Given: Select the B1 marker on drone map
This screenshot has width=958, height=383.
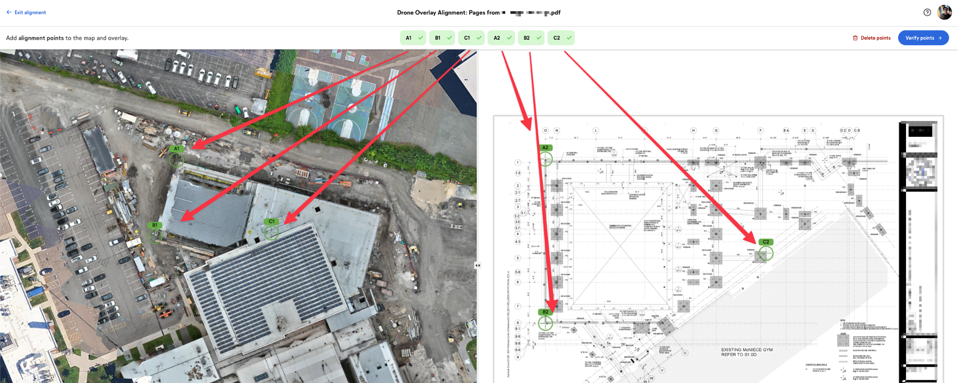Looking at the screenshot, I should tap(155, 236).
